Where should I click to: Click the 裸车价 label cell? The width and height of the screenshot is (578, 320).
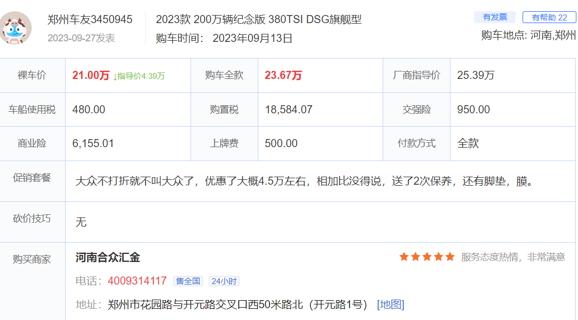pyautogui.click(x=32, y=75)
